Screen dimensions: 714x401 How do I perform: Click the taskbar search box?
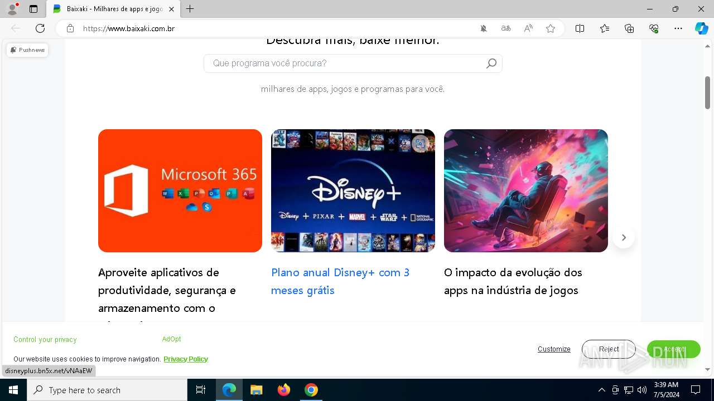107,390
